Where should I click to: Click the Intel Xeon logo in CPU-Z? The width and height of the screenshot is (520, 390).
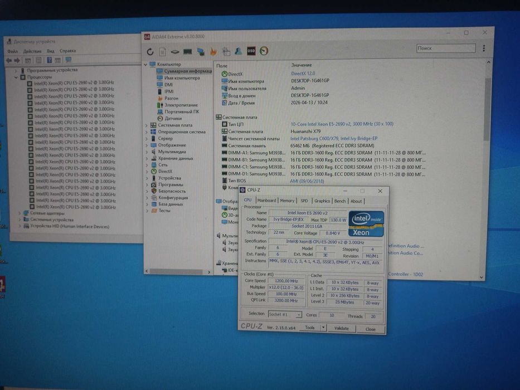[366, 223]
